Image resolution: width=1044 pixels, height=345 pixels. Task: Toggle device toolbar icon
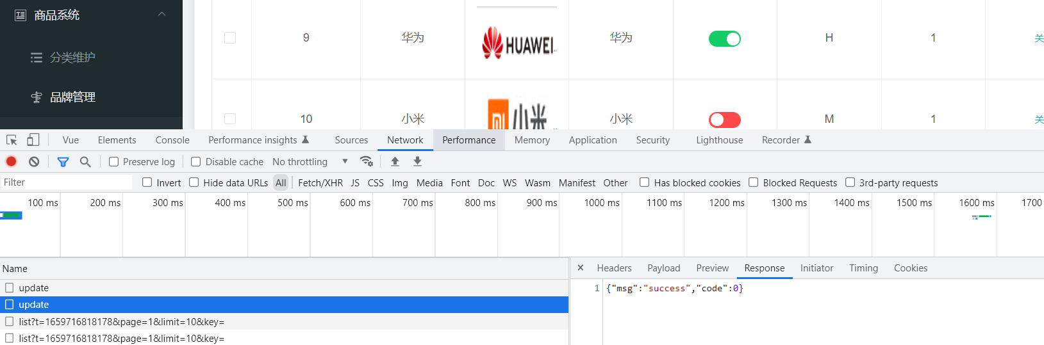(x=33, y=140)
